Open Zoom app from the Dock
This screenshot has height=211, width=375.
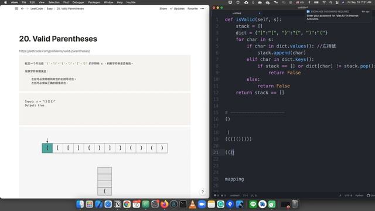tap(202, 205)
